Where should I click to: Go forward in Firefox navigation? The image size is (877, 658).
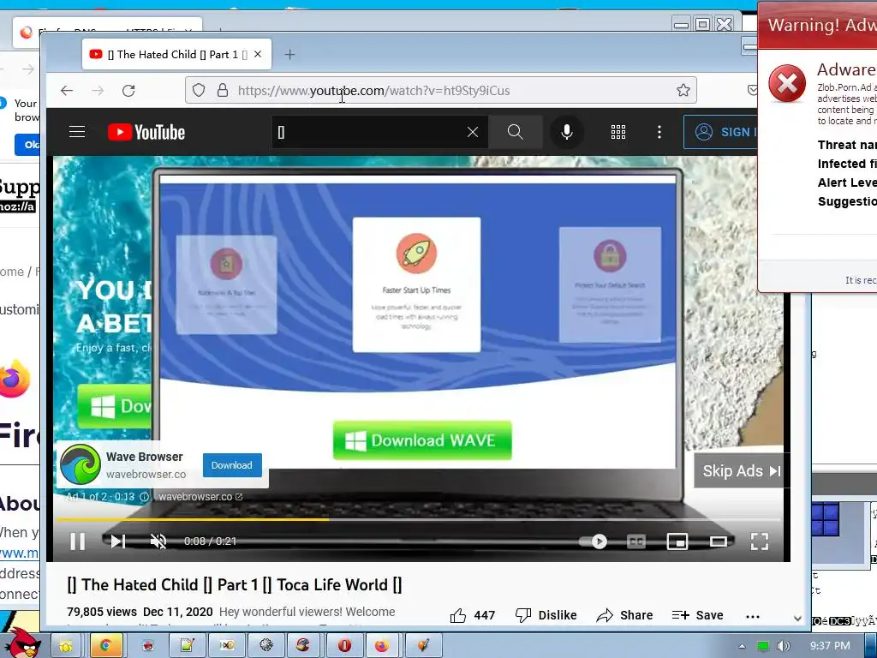98,91
